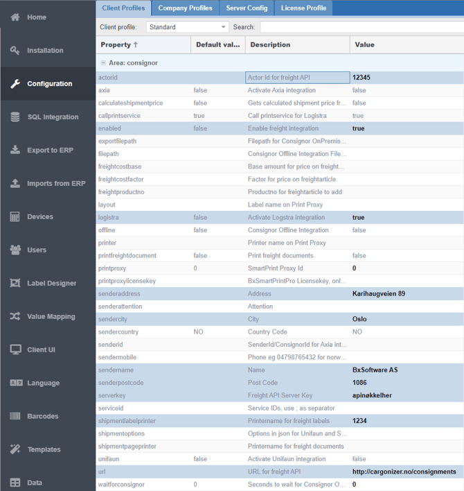This screenshot has width=464, height=491.
Task: Click the Label name on Print Proxy description
Action: pyautogui.click(x=285, y=205)
